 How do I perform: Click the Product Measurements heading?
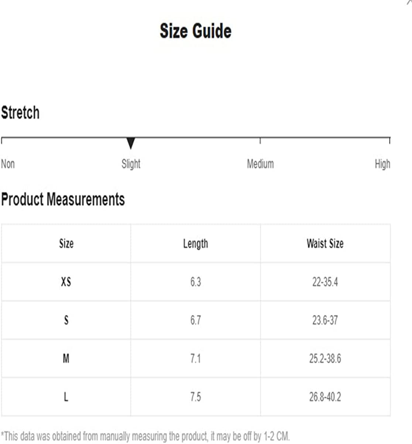[x=63, y=199]
